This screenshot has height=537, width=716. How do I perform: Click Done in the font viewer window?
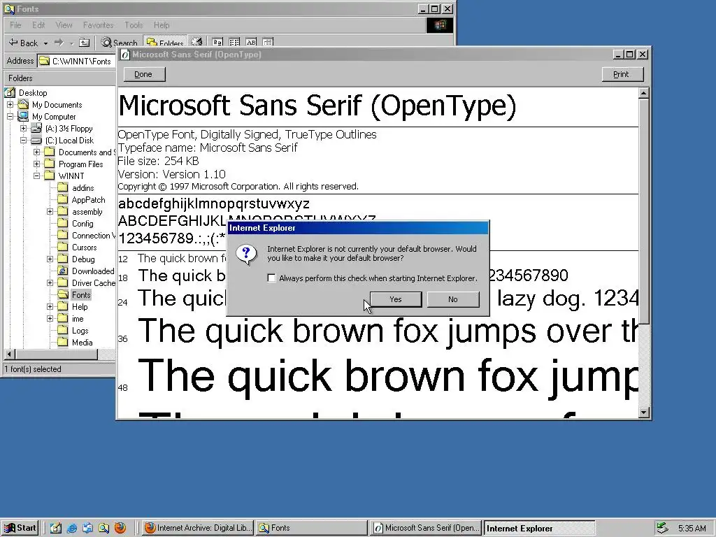143,74
